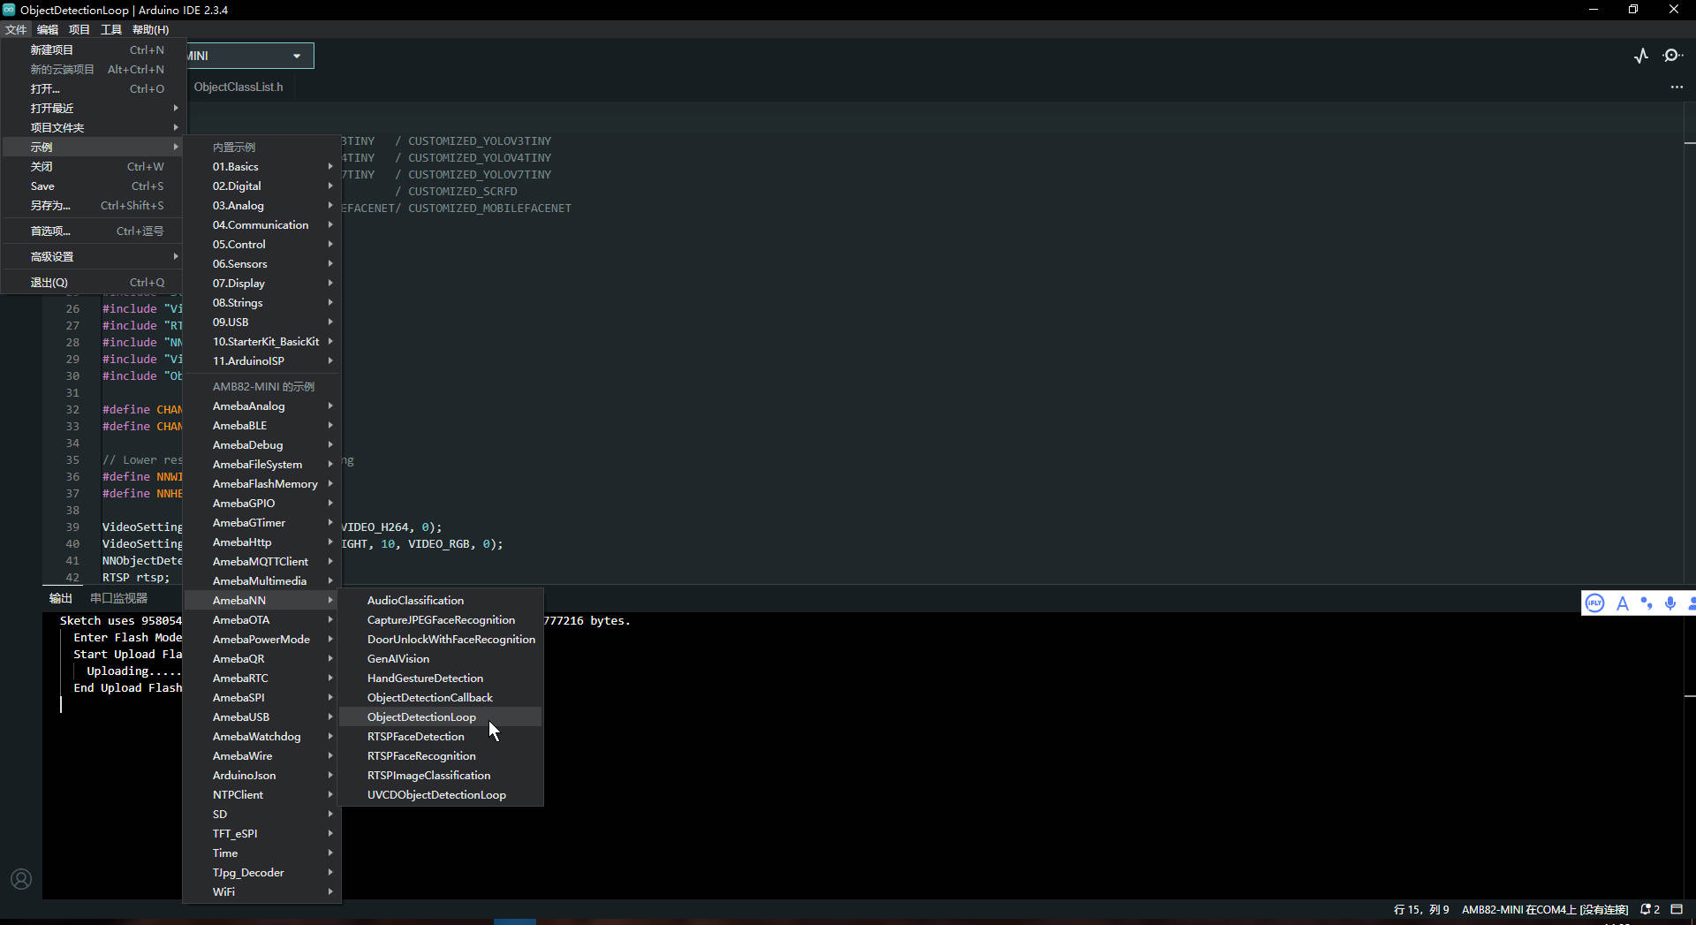Screen dimensions: 1696x925
Task: Open the 编辑 menu
Action: pyautogui.click(x=48, y=29)
